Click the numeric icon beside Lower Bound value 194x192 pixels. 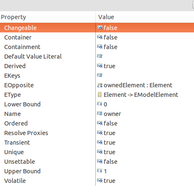point(99,104)
